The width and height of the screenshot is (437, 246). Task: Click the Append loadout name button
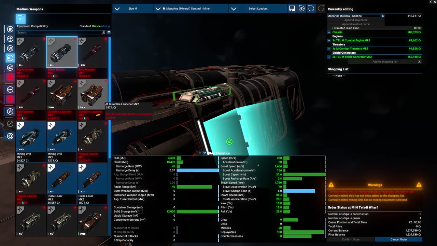point(356,24)
